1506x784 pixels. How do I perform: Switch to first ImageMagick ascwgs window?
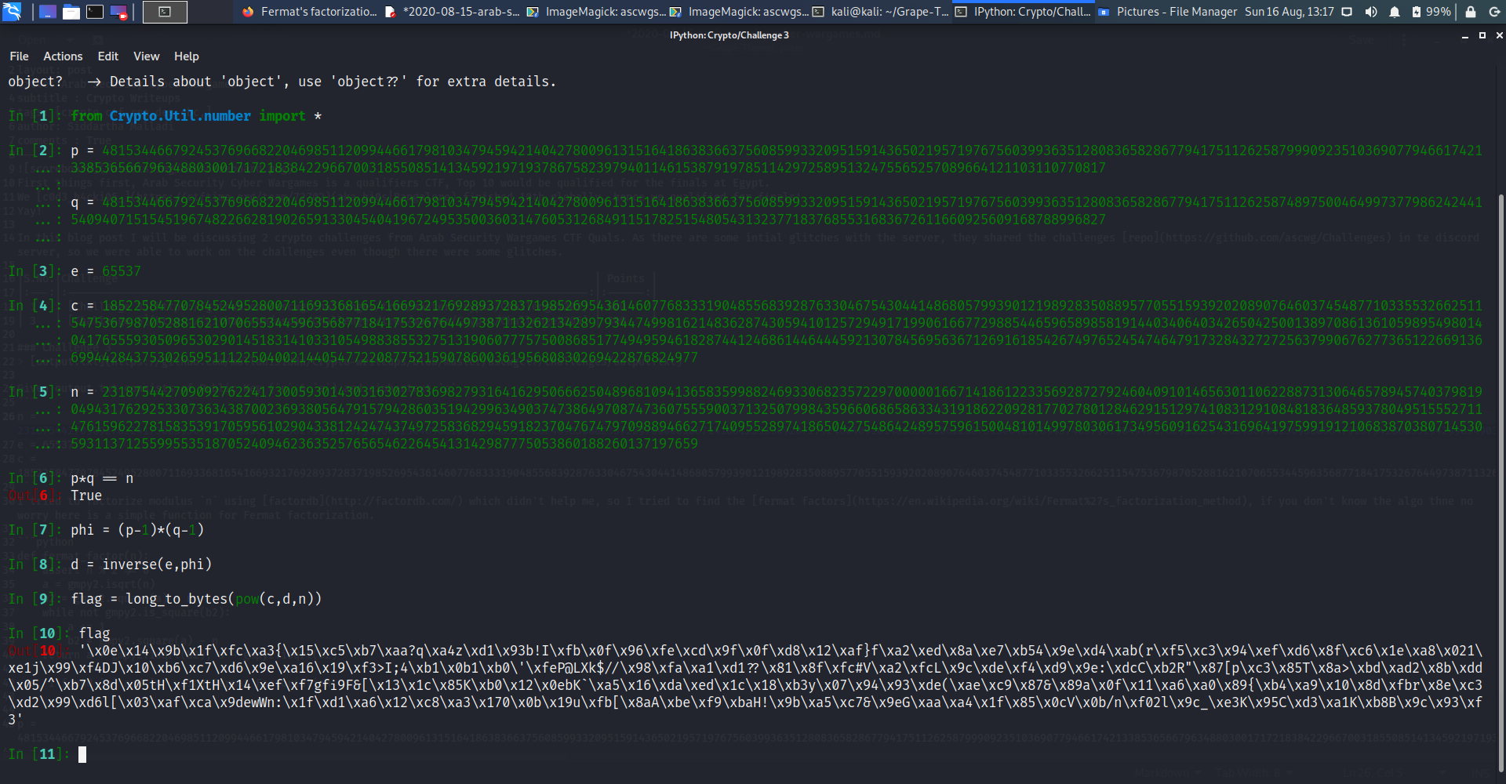tap(595, 12)
